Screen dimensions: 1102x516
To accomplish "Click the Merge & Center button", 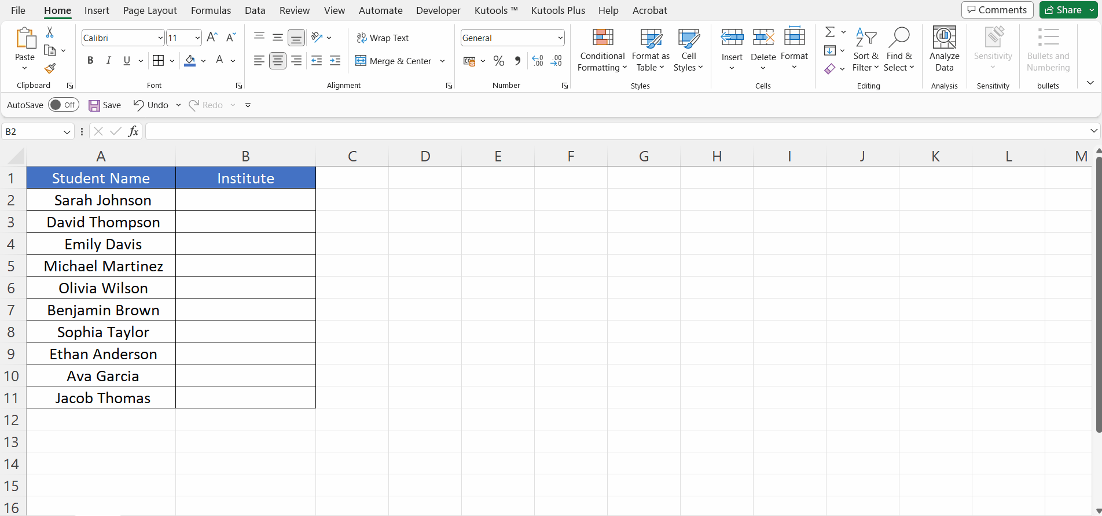I will click(394, 61).
